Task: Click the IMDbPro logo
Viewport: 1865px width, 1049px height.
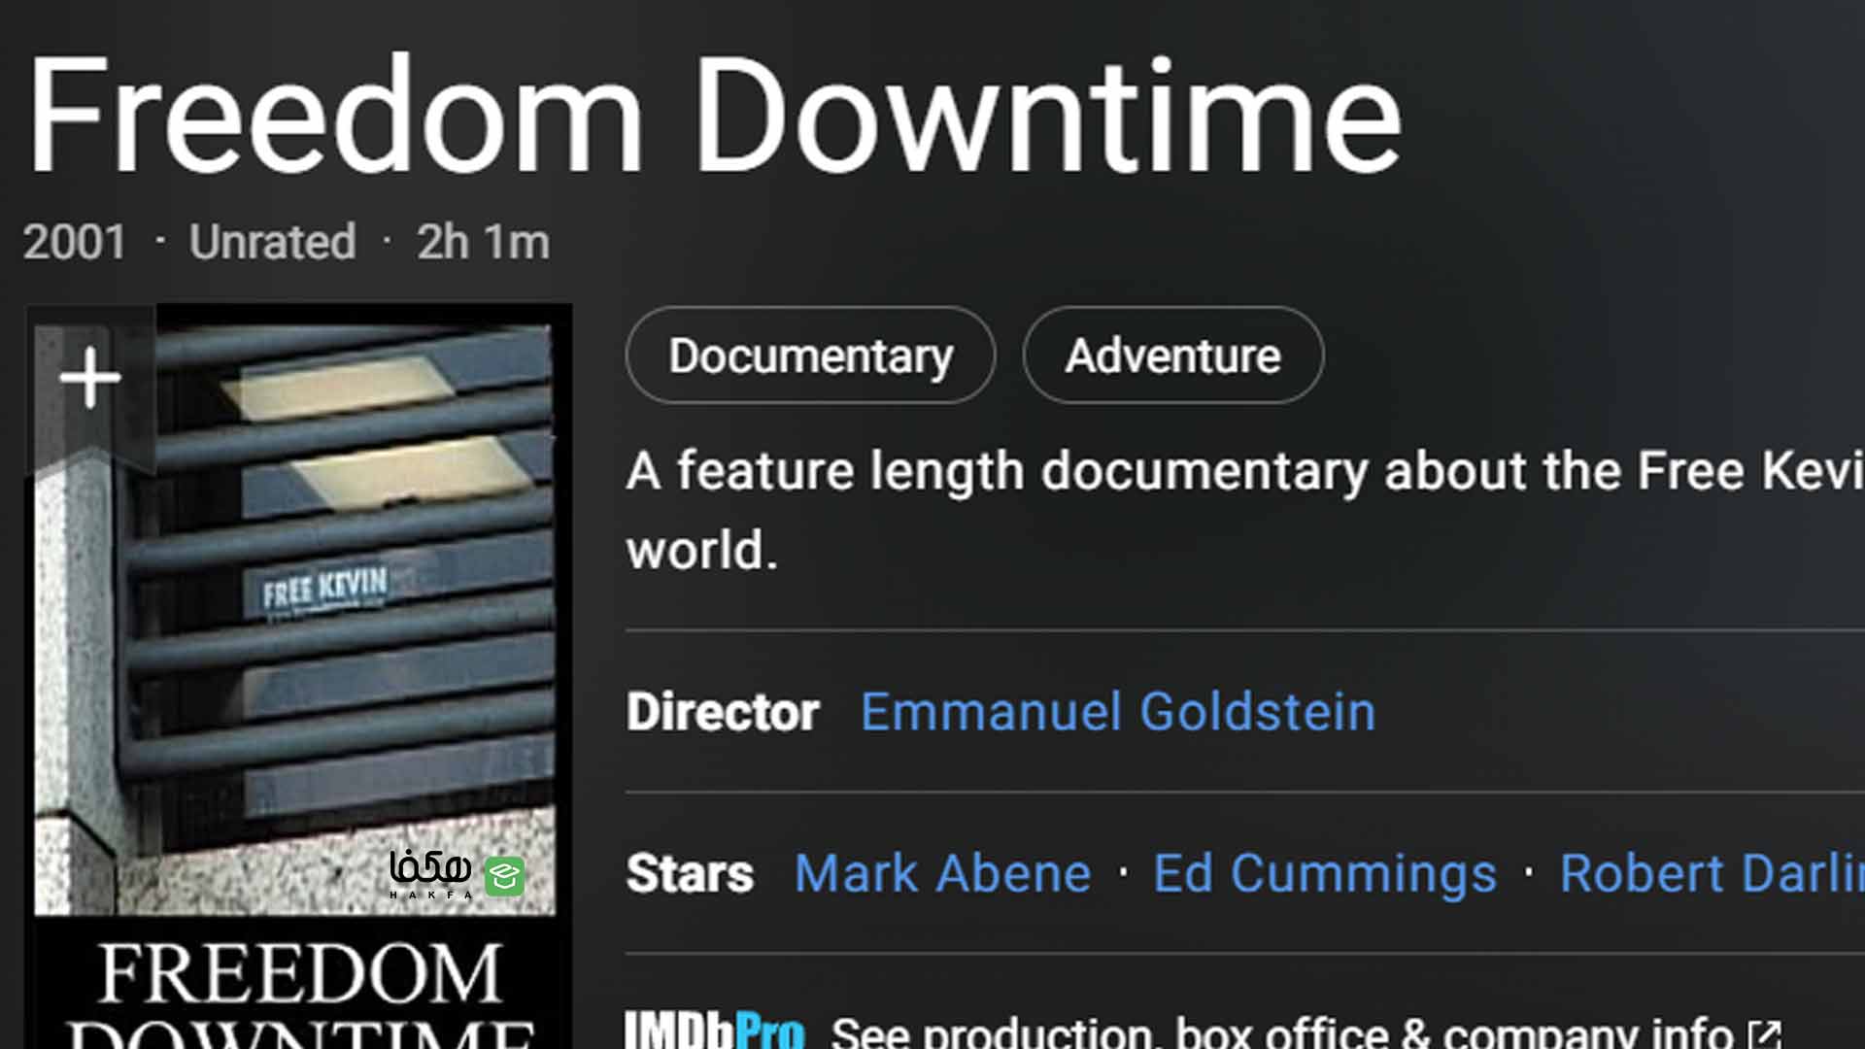Action: point(715,1031)
